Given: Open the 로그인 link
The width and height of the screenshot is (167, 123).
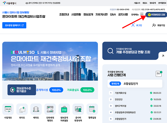Looking at the screenshot, I should 139,25.
